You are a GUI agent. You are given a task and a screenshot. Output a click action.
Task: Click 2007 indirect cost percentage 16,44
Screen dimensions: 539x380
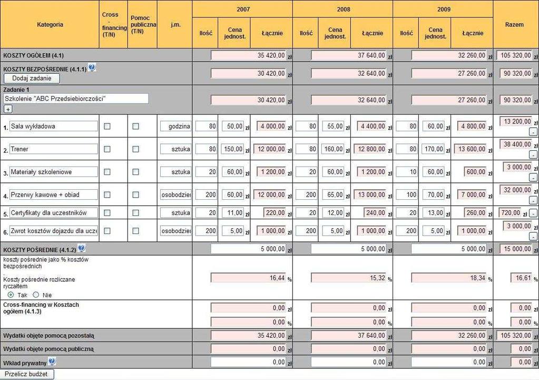pyautogui.click(x=249, y=278)
